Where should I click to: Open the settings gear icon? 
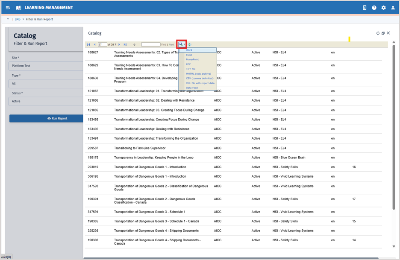(x=383, y=8)
